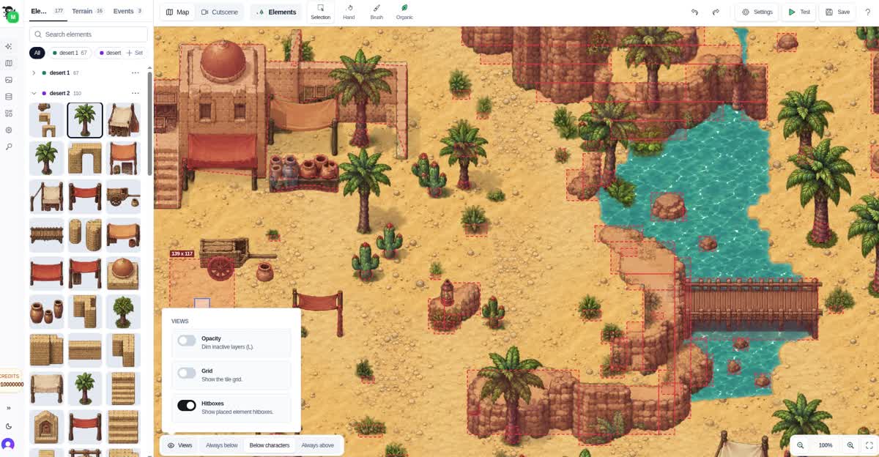Select the Hand tool
Image resolution: width=879 pixels, height=457 pixels.
click(x=349, y=12)
